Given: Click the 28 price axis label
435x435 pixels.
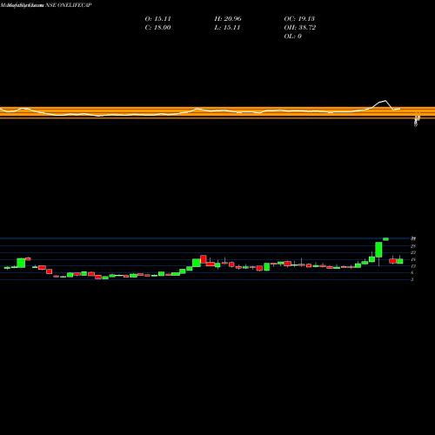Looking at the screenshot, I should pos(413,246).
